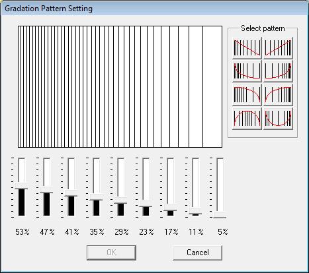
Task: Choose the concave descending curve pattern
Action: coord(247,71)
